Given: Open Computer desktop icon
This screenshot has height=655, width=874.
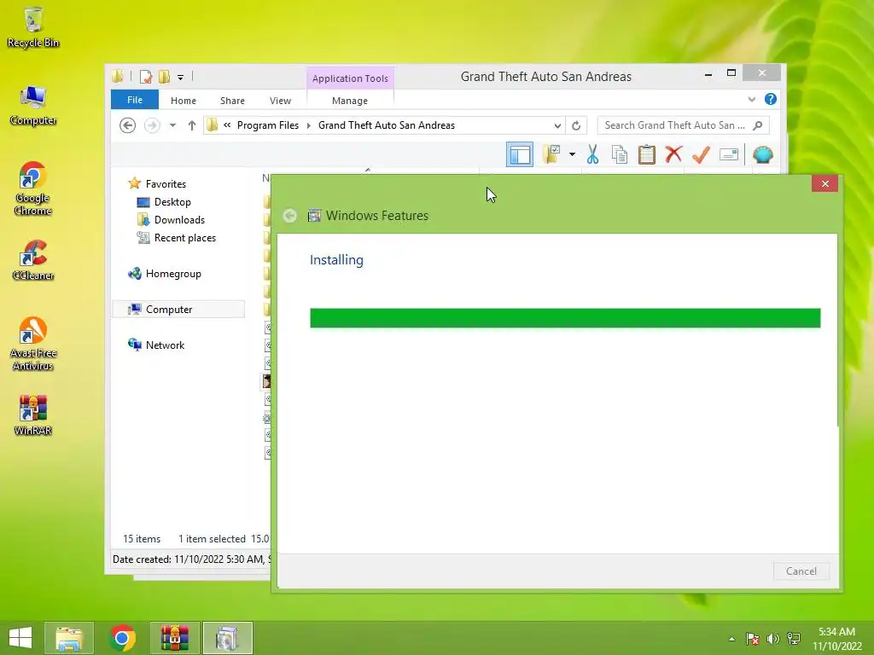Looking at the screenshot, I should coord(33,106).
